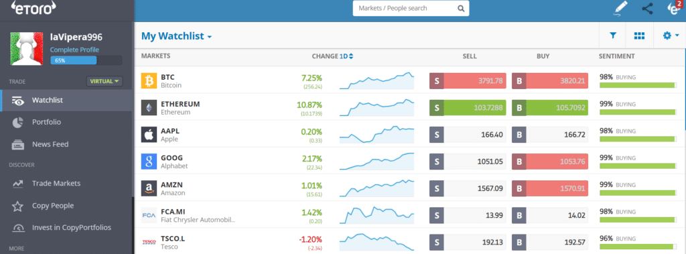
Task: Open the settings gear dropdown
Action: (671, 36)
